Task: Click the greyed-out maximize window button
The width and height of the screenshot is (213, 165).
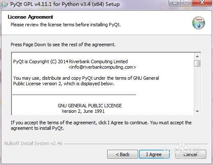Action: [x=186, y=3]
